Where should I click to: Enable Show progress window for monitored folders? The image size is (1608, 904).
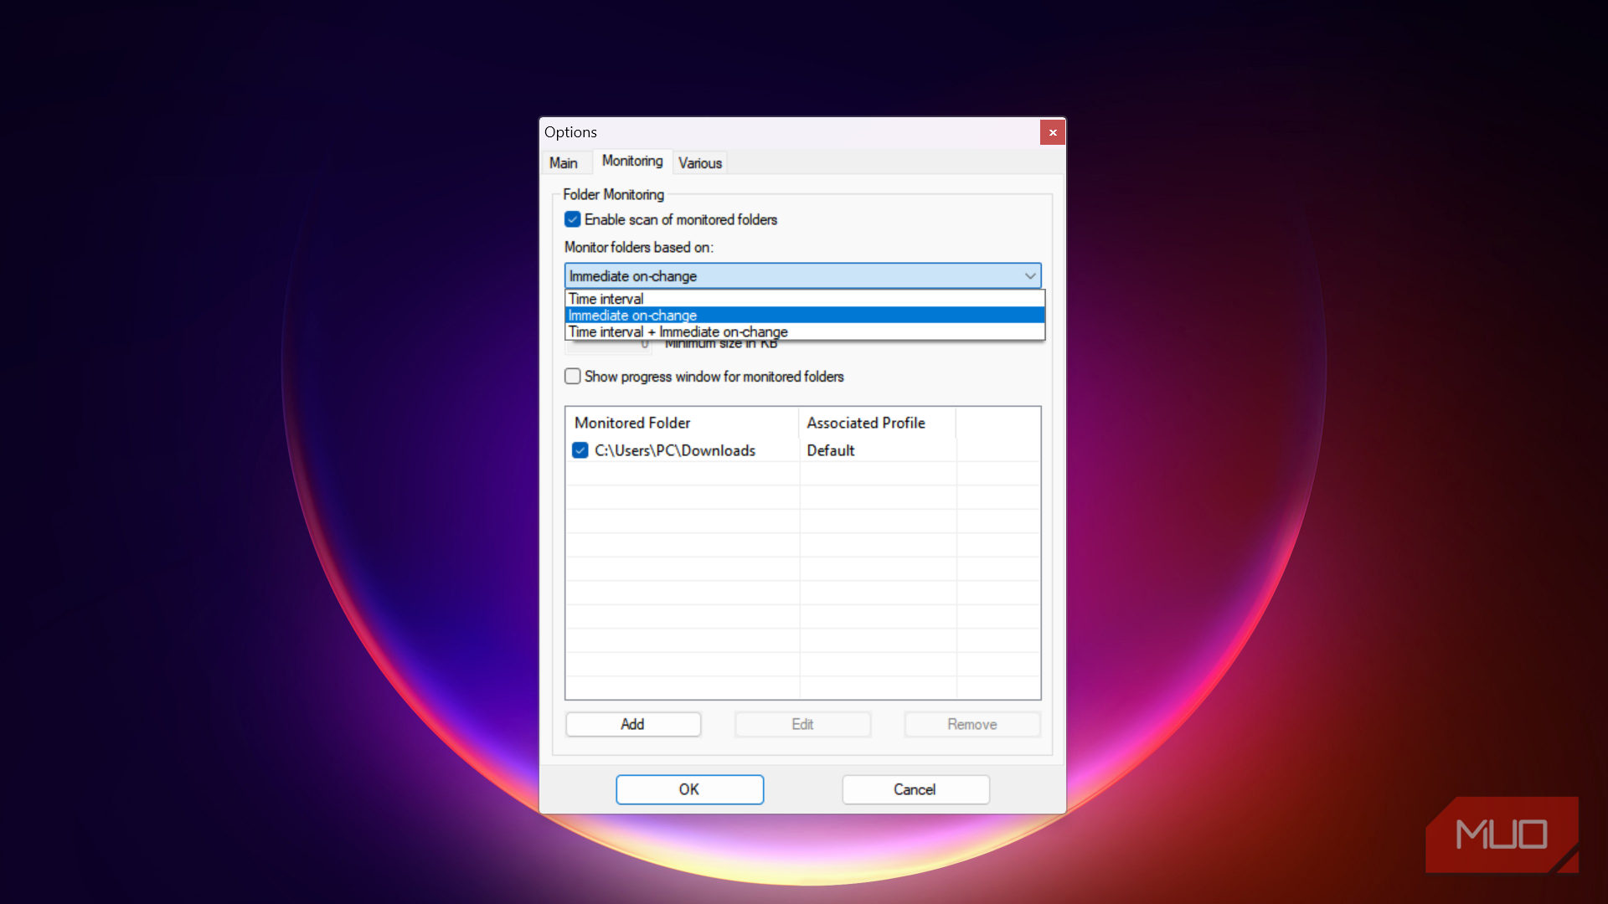pos(573,377)
